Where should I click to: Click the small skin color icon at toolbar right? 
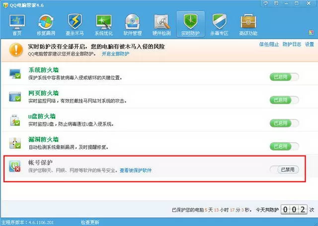311,33
